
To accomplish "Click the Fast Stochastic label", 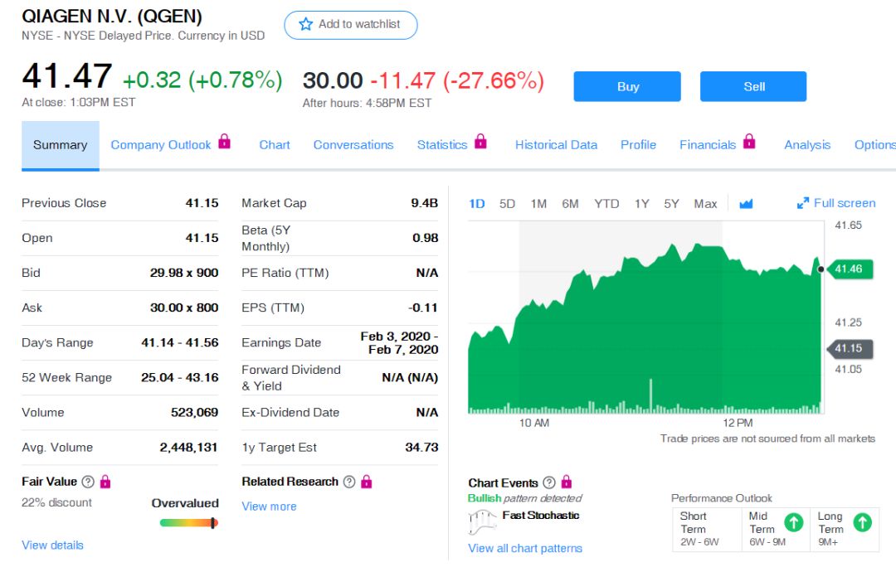I will coord(541,515).
